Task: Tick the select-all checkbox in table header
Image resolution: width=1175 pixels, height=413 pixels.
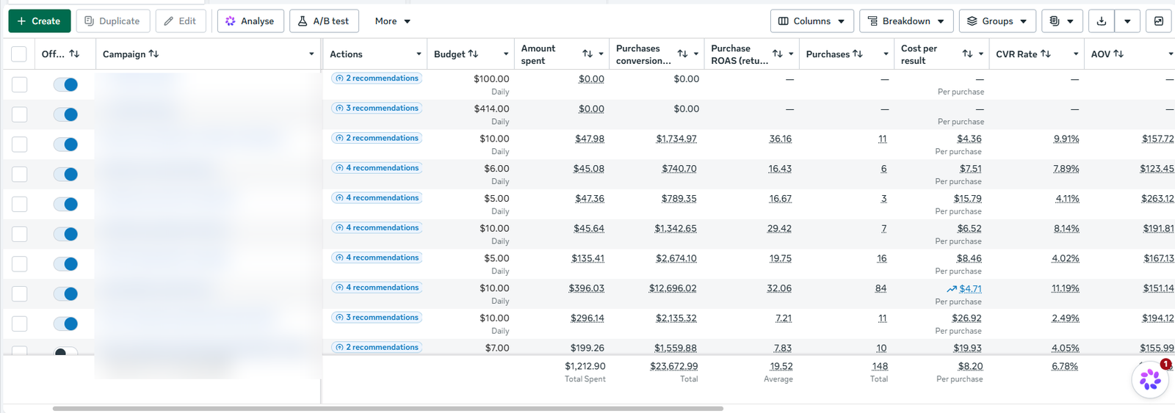Action: click(19, 54)
